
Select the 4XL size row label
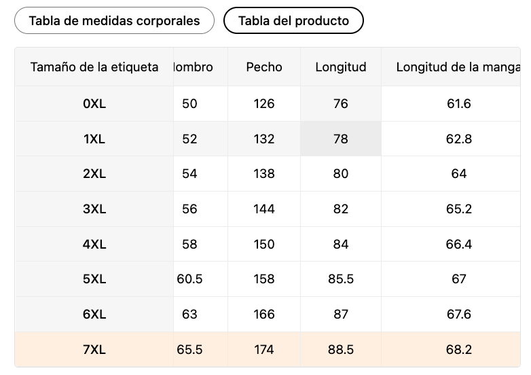coord(94,245)
